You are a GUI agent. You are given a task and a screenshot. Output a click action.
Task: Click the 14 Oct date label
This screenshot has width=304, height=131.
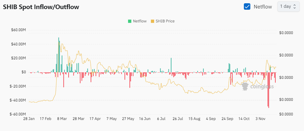tap(244, 119)
